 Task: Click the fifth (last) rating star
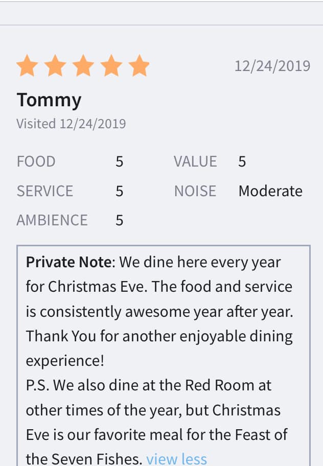tap(139, 66)
